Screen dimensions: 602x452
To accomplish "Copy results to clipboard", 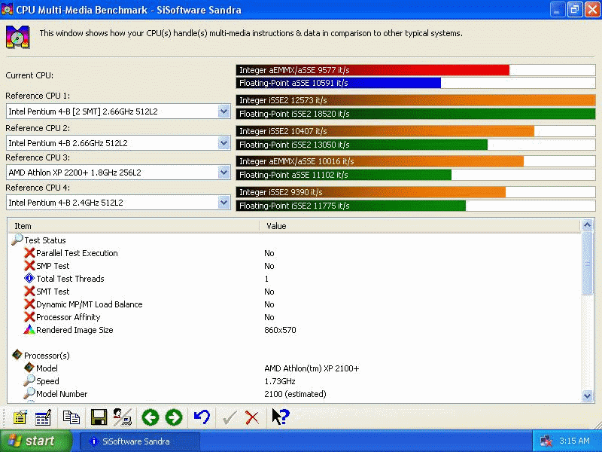I will [71, 417].
